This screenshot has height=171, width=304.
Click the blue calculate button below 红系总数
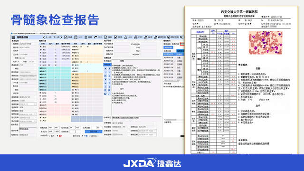94,132
